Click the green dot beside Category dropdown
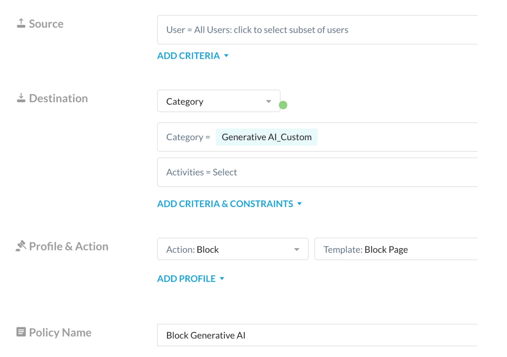Screen dimensions: 507x357 [283, 105]
